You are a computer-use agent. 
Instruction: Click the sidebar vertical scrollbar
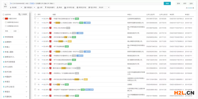(30, 55)
